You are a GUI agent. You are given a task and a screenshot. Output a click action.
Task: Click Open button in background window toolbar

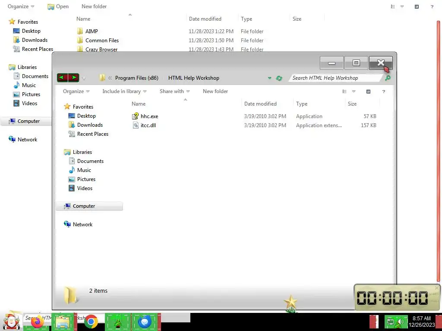[x=58, y=6]
